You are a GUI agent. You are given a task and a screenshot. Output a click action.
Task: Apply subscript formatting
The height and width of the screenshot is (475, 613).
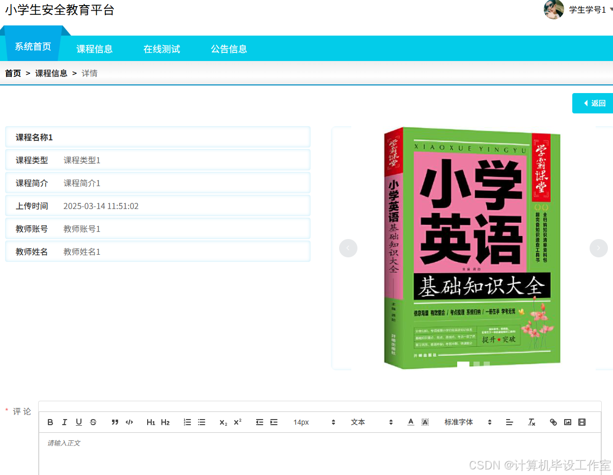coord(224,422)
